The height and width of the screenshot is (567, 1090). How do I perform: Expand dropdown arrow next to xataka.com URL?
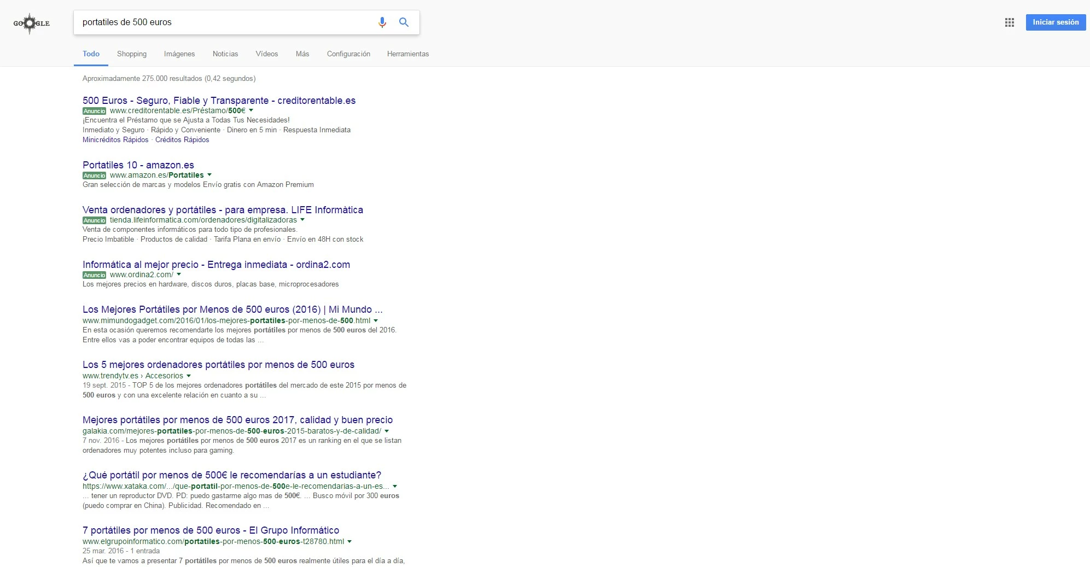(395, 486)
